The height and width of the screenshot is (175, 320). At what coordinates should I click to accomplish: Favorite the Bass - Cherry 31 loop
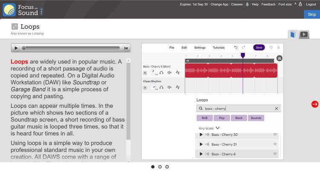coord(275,144)
